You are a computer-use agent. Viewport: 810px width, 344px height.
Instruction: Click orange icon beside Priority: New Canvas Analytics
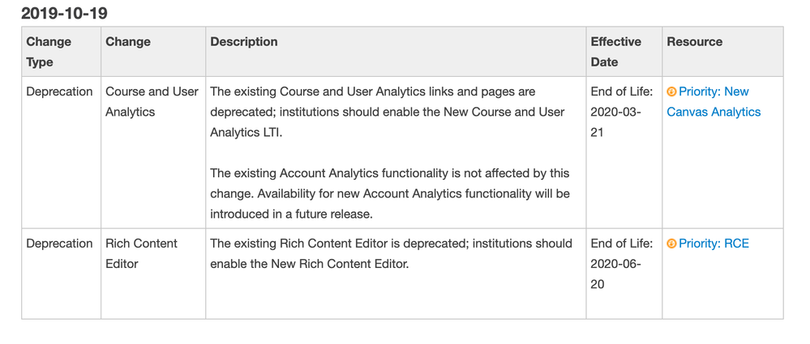tap(671, 92)
